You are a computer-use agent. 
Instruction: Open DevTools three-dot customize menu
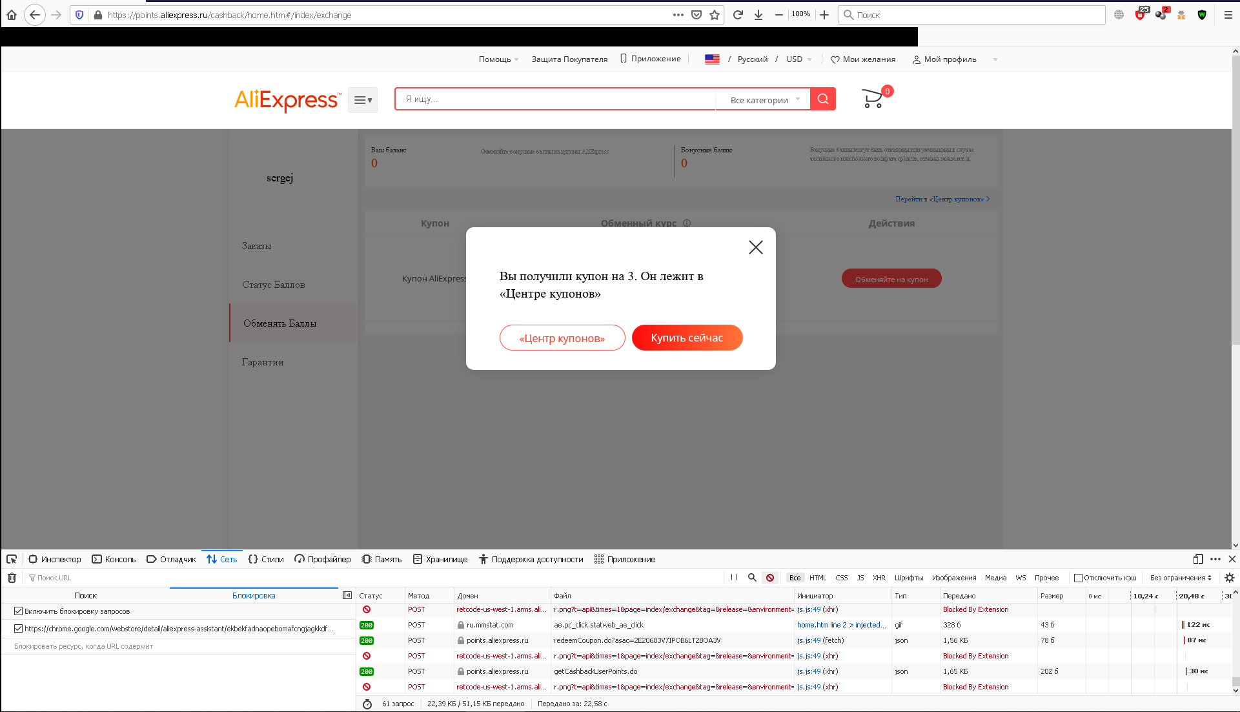click(1215, 559)
